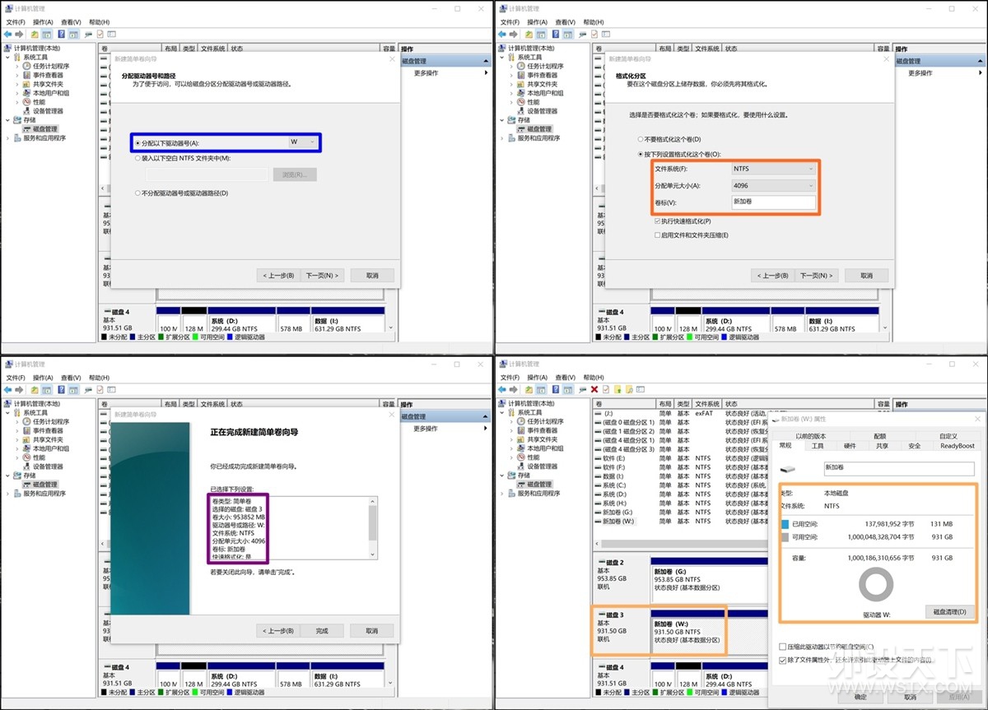This screenshot has height=710, width=988.
Task: Click 事件查看器 tree icon behind 格式化分区 wizard
Action: 521,75
